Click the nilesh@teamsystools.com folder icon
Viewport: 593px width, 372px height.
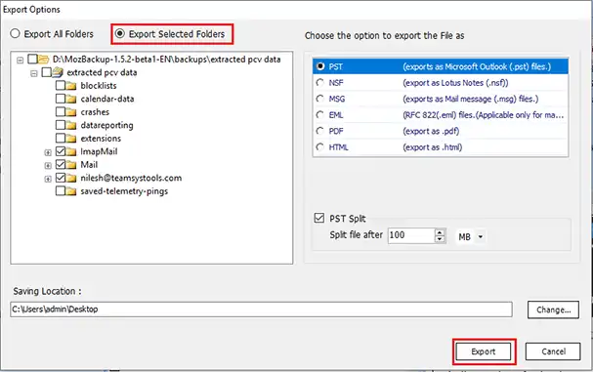point(70,178)
